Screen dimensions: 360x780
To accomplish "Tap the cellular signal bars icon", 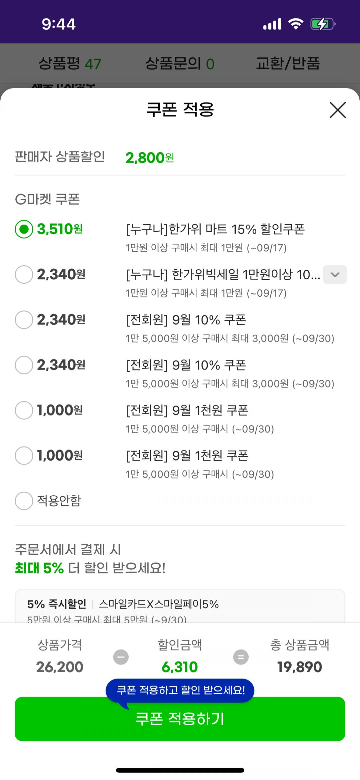I will tap(272, 24).
